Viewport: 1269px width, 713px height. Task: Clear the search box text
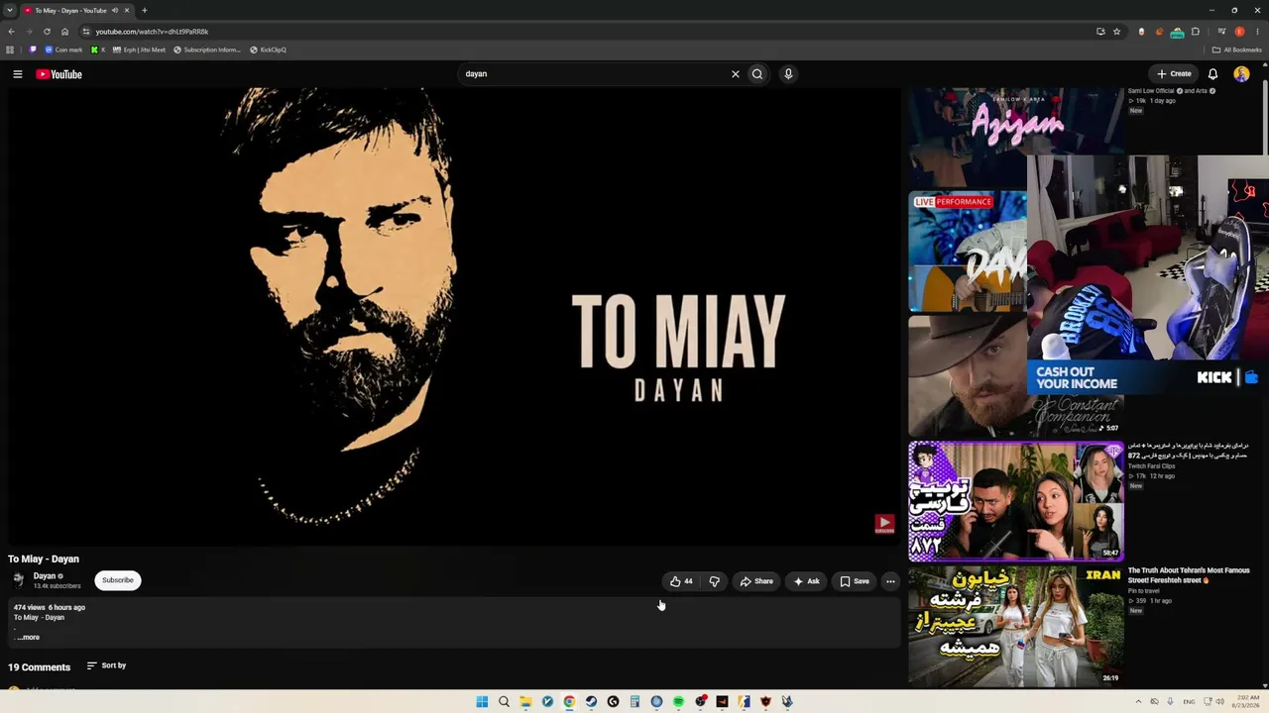pos(736,74)
